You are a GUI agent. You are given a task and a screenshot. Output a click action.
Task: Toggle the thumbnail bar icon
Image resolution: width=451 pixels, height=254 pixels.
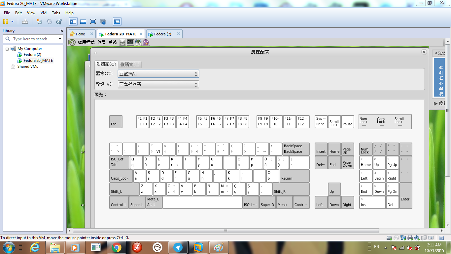click(x=83, y=21)
